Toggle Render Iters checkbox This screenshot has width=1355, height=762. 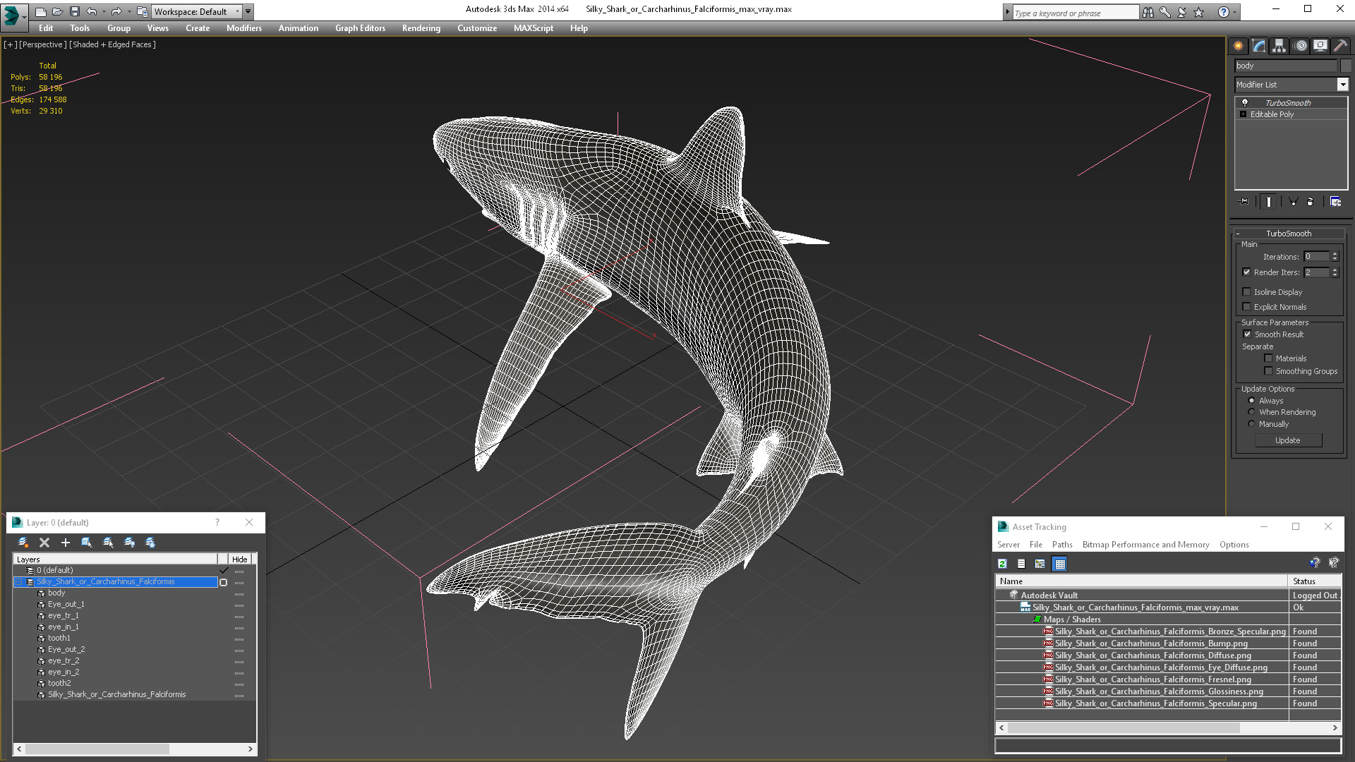1246,272
